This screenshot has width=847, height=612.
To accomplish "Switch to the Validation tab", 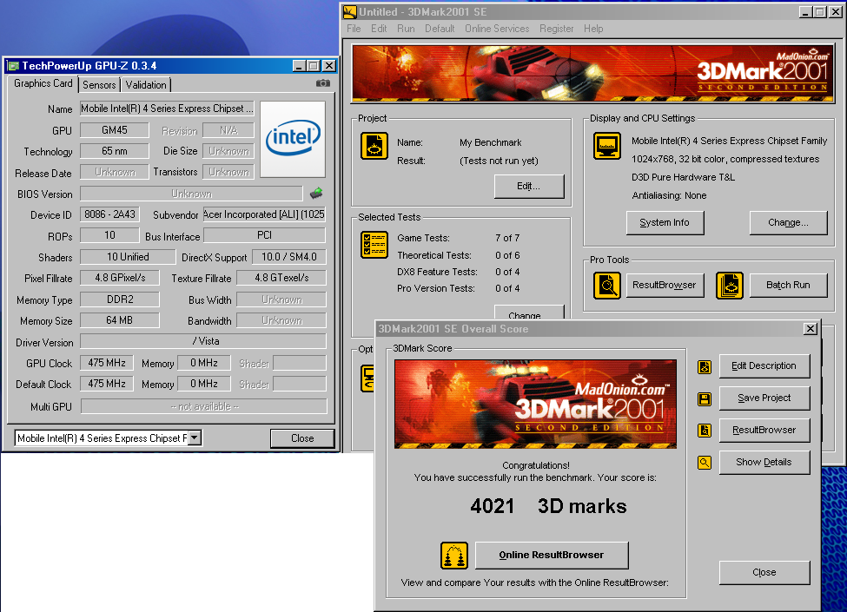I will (146, 85).
